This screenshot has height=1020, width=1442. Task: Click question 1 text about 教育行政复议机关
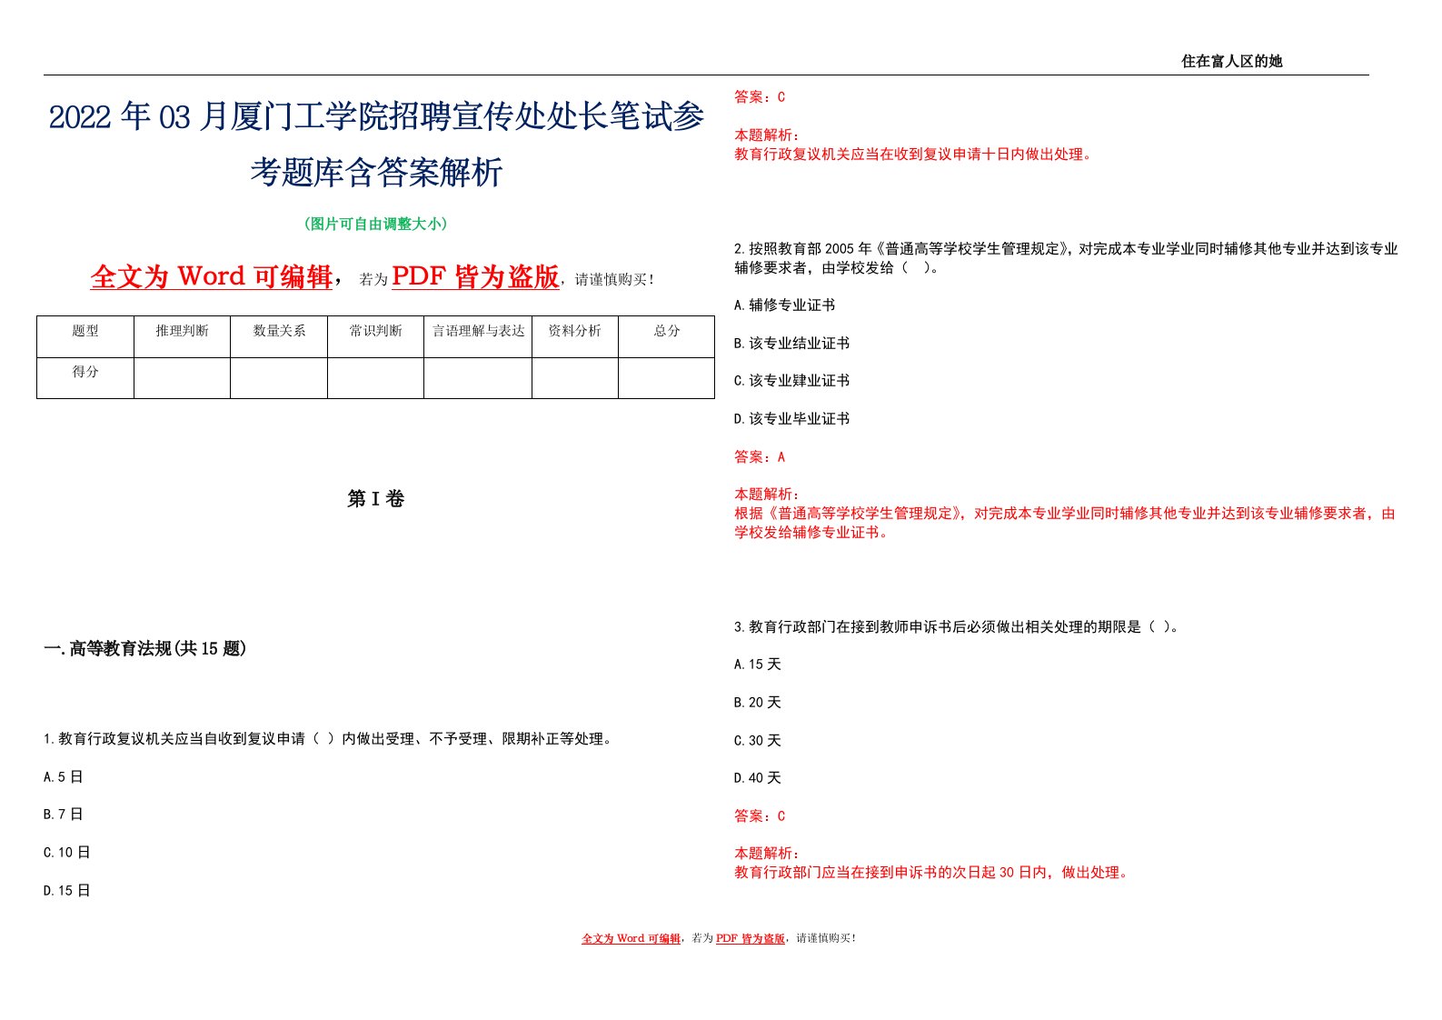[x=331, y=739]
